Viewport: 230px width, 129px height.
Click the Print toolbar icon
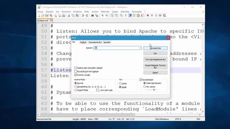63,15
